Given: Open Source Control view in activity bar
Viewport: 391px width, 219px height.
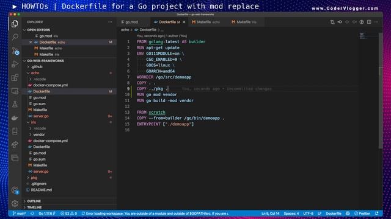Looking at the screenshot, I should [15, 51].
